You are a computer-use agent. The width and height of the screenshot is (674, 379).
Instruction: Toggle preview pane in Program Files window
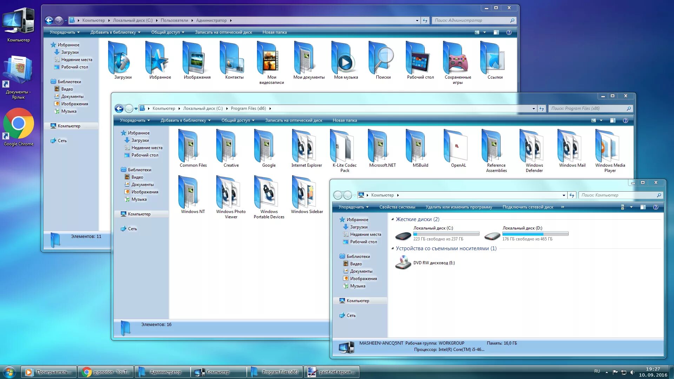pos(613,120)
